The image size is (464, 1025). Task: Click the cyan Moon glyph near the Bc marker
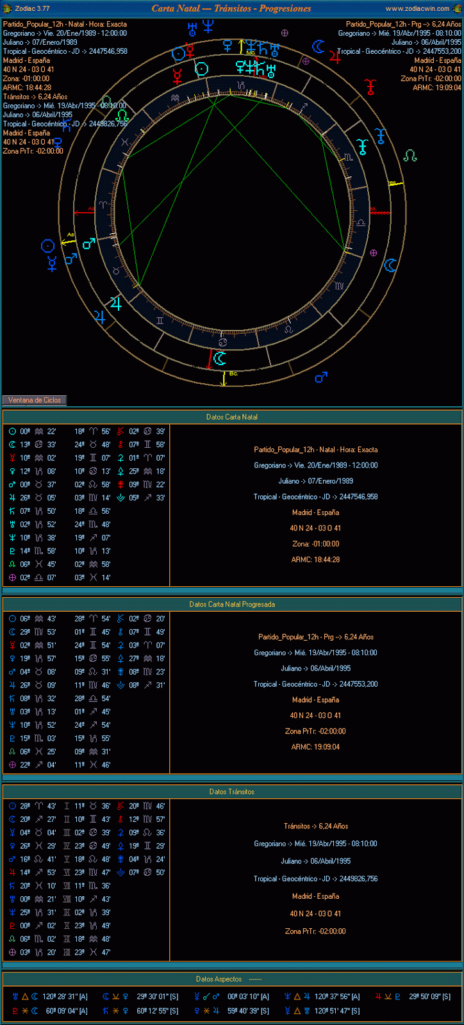pos(220,357)
